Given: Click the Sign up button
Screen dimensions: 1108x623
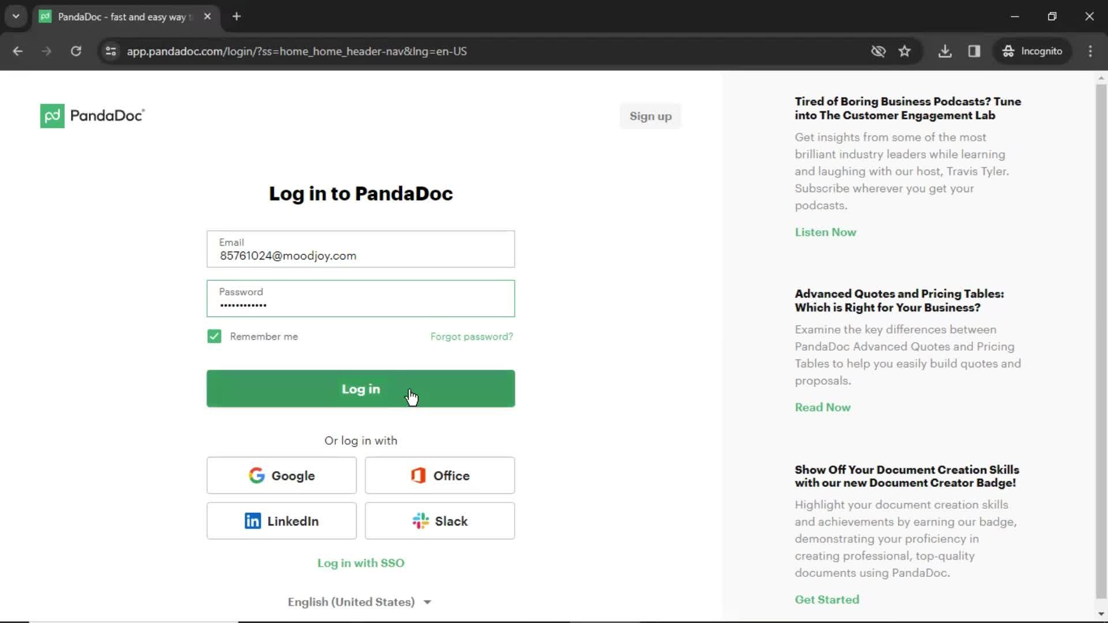Looking at the screenshot, I should (650, 115).
